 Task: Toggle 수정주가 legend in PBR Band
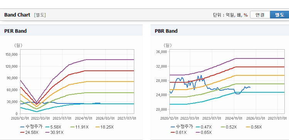point(182,127)
